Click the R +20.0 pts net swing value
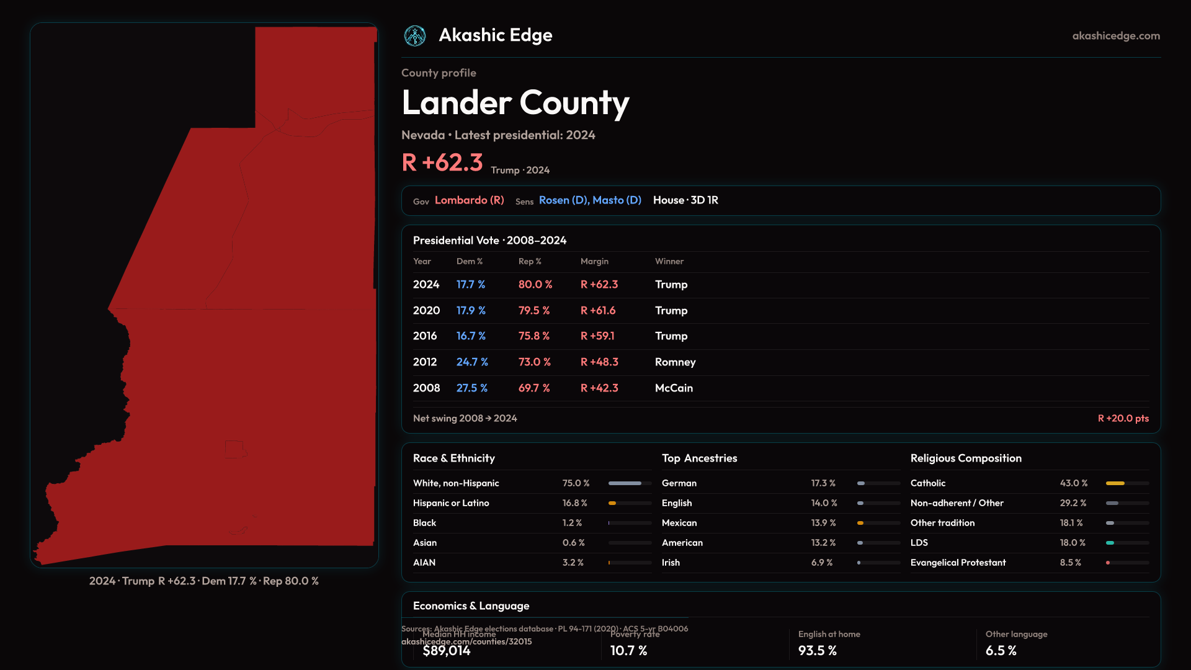Viewport: 1191px width, 670px height. 1123,419
